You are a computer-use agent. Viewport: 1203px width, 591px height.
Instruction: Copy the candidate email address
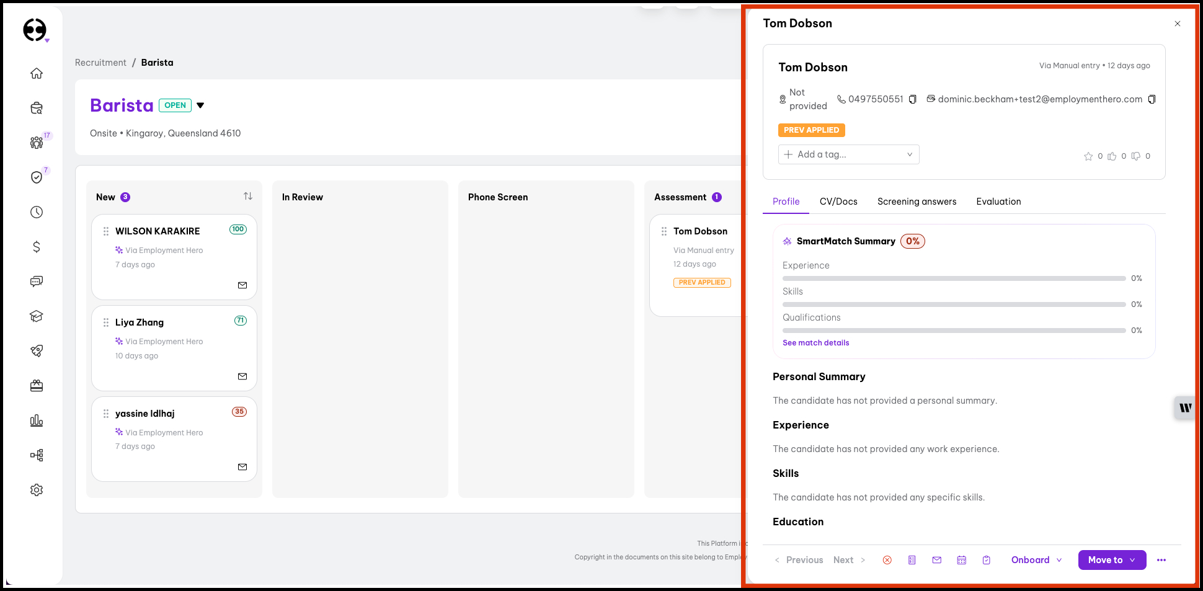[x=1152, y=99]
